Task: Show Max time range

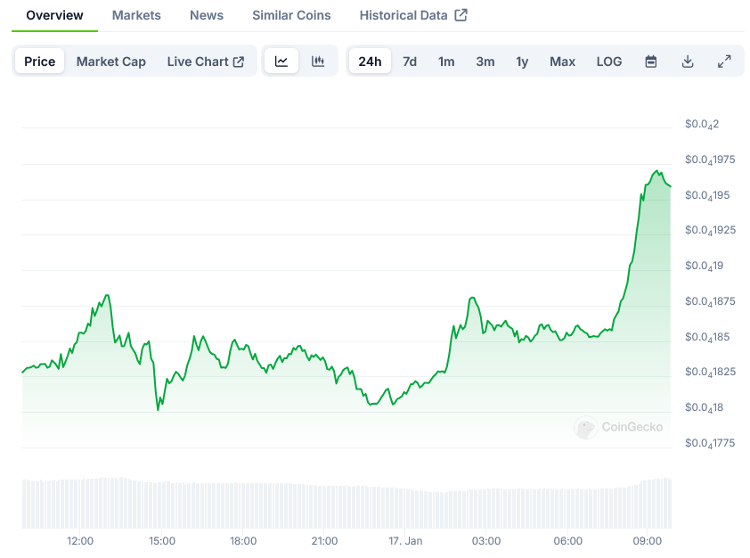Action: point(562,62)
